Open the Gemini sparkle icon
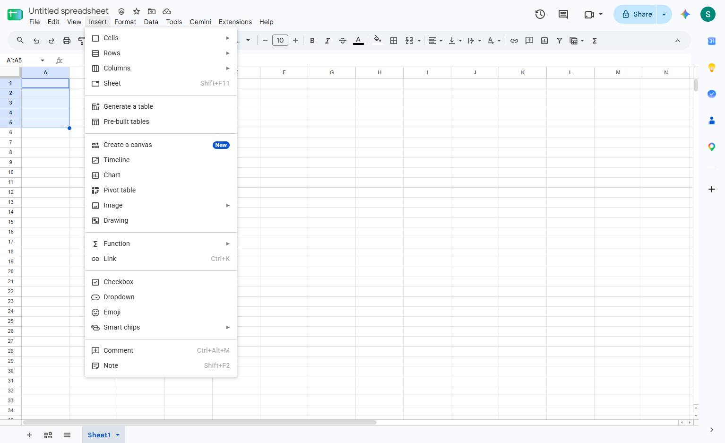The width and height of the screenshot is (725, 443). (685, 14)
